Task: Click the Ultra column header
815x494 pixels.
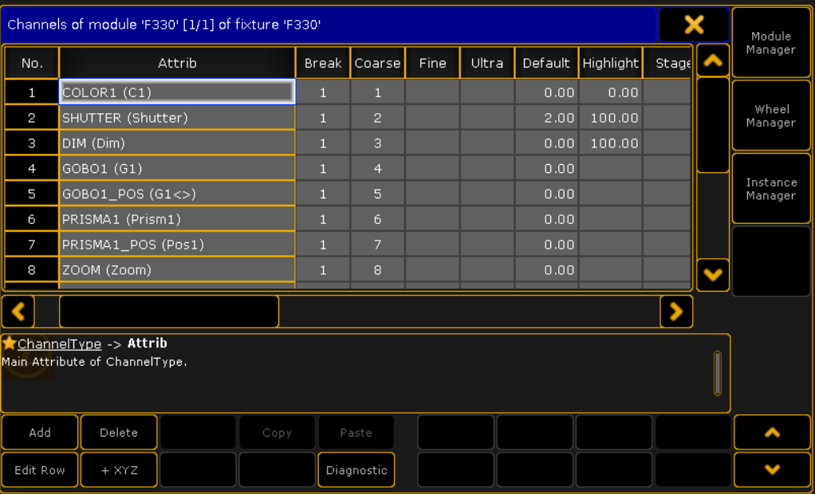Action: click(x=487, y=63)
